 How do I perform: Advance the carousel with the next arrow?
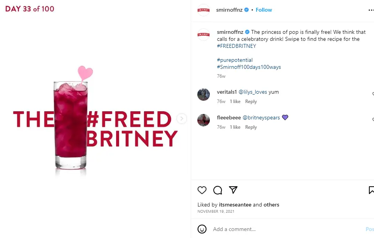[x=182, y=119]
